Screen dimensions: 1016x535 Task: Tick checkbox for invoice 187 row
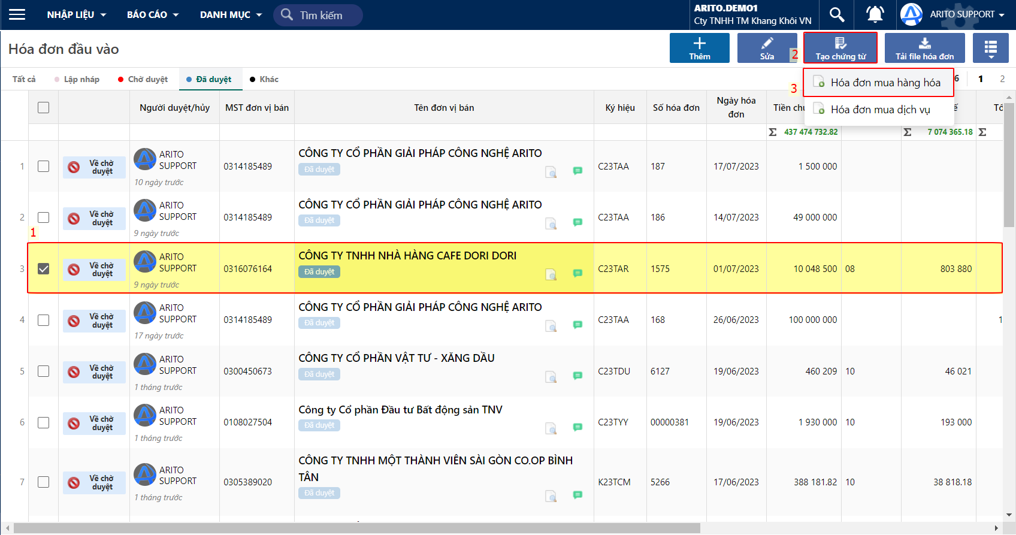43,166
